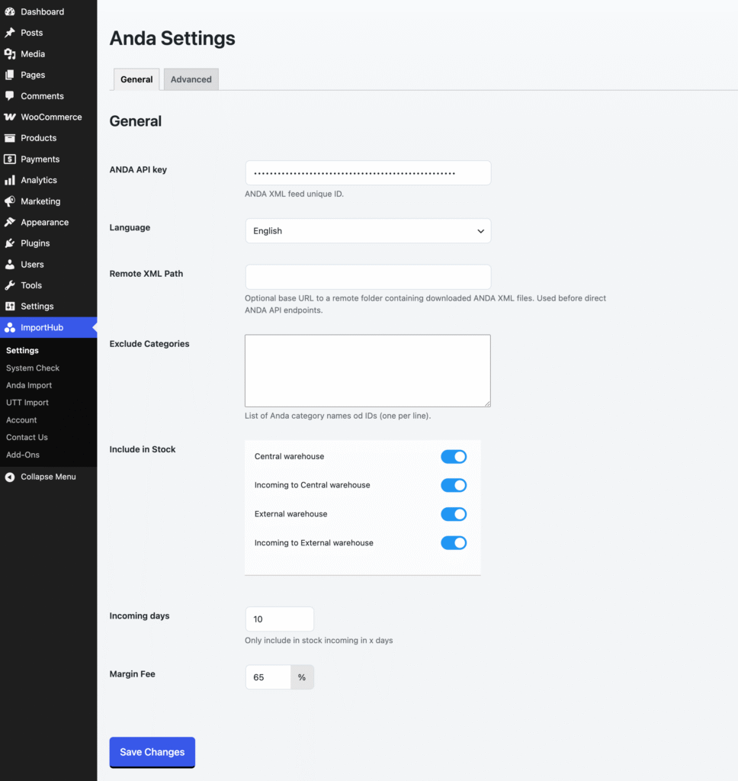Image resolution: width=738 pixels, height=781 pixels.
Task: Click the Settings sliders icon
Action: (x=9, y=307)
